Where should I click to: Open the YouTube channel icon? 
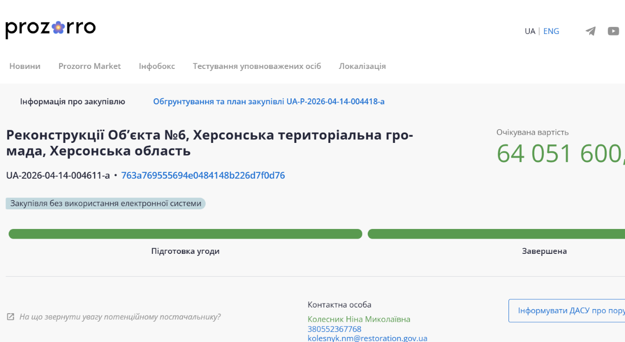[x=613, y=31]
